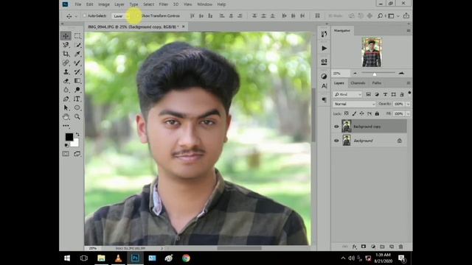The height and width of the screenshot is (265, 472).
Task: Open the Layers panel menu
Action: point(409,83)
